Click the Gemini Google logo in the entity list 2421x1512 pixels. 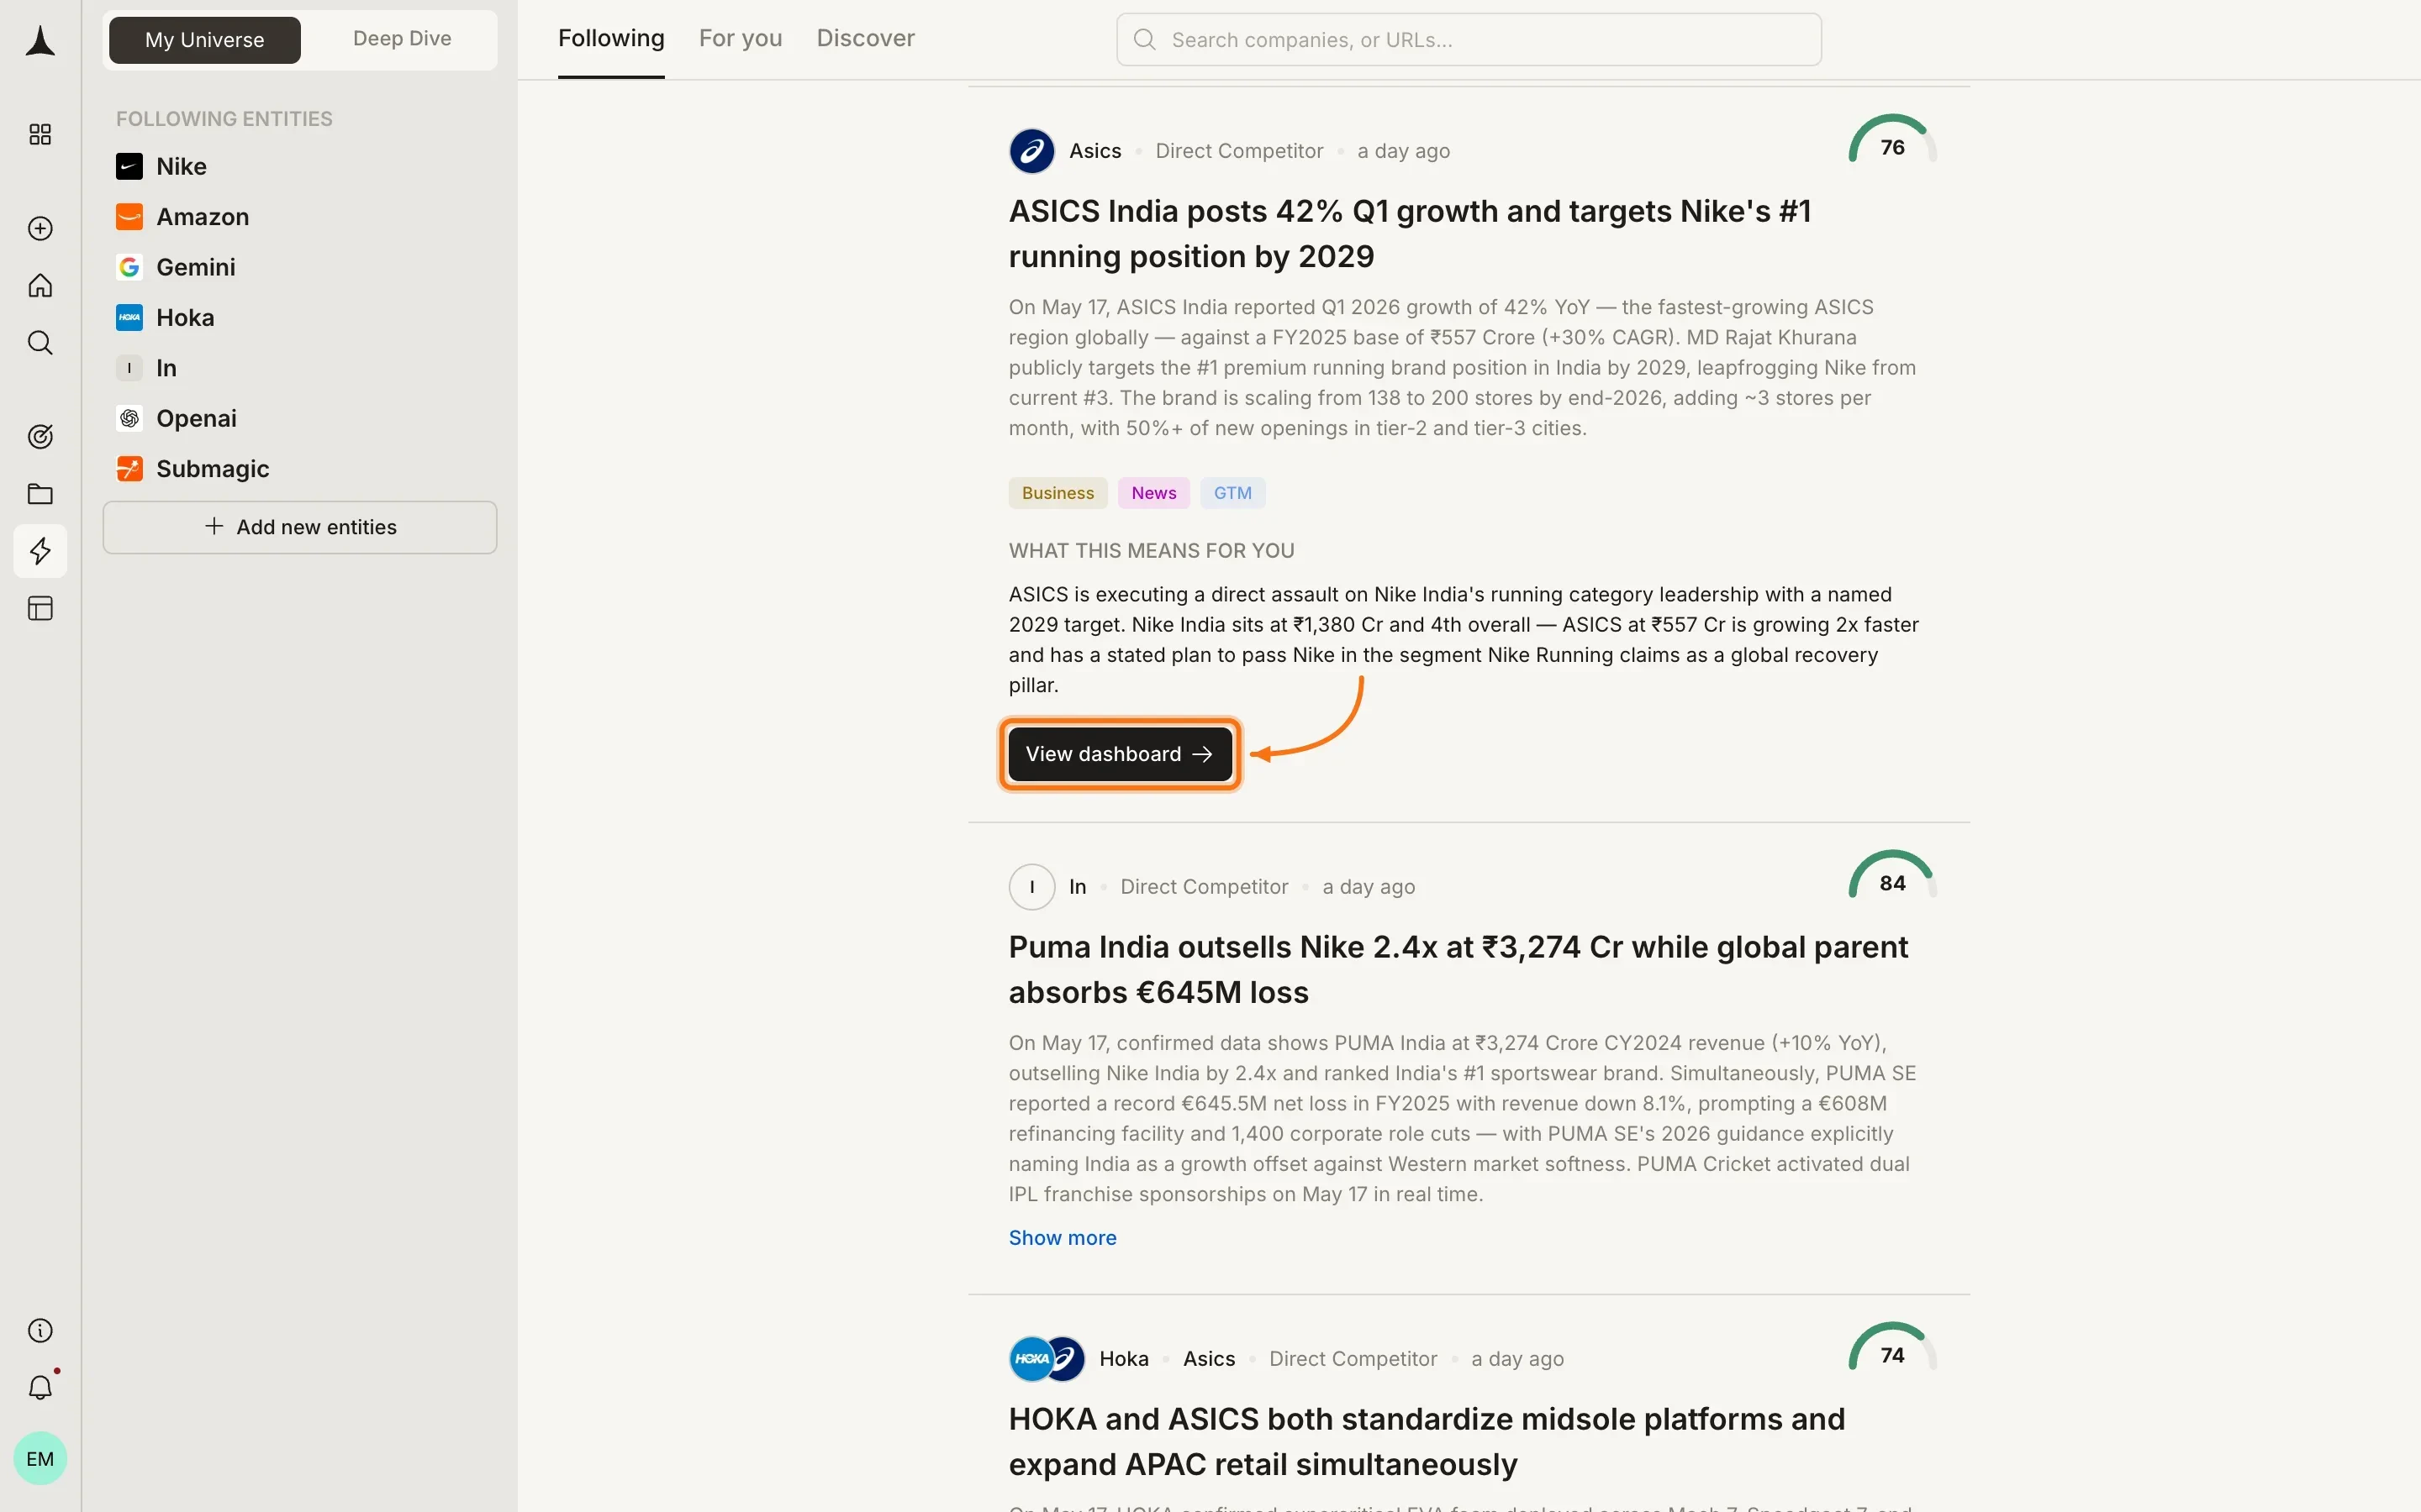[x=129, y=267]
